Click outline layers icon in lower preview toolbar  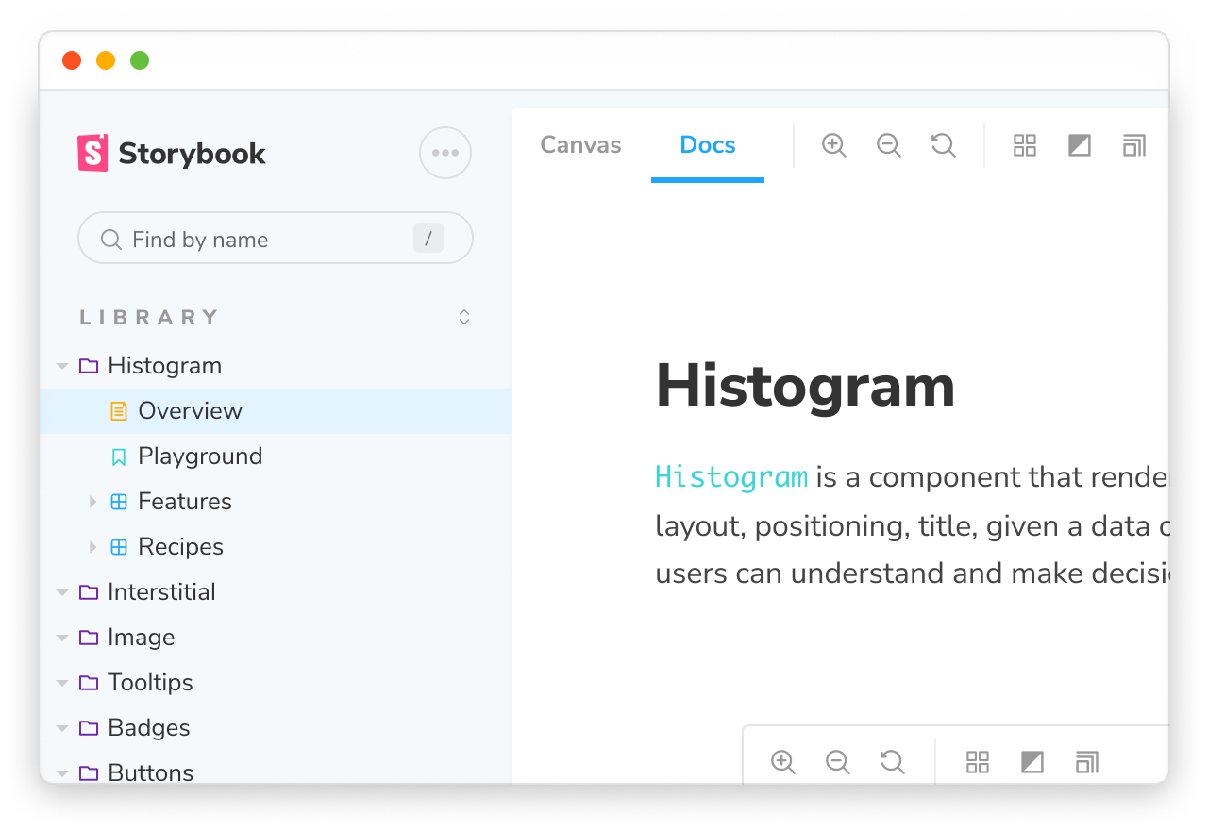click(x=1087, y=762)
